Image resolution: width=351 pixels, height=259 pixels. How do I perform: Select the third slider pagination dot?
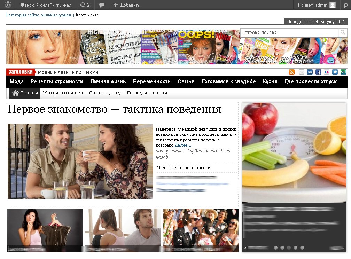pyautogui.click(x=289, y=248)
